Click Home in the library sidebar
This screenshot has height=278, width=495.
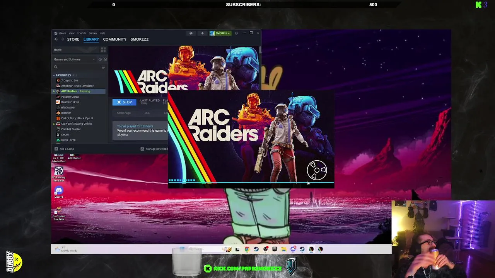(x=58, y=50)
